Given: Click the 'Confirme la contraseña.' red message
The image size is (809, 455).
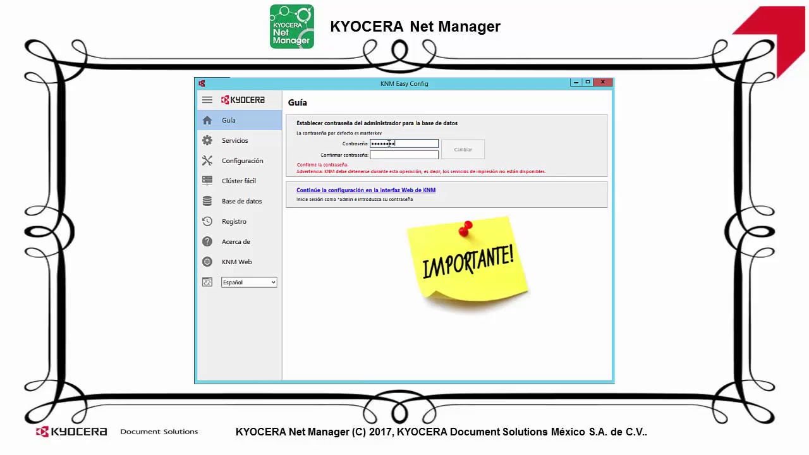Looking at the screenshot, I should pyautogui.click(x=322, y=165).
